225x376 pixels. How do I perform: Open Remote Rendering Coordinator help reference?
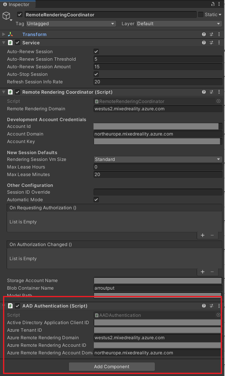coord(204,92)
